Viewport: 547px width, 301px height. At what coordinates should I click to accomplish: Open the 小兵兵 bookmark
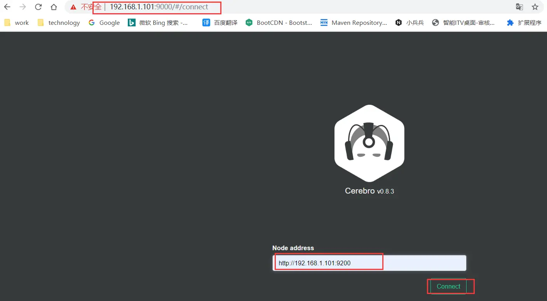(409, 22)
